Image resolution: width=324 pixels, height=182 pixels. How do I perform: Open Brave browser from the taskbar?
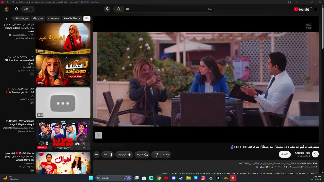233,178
